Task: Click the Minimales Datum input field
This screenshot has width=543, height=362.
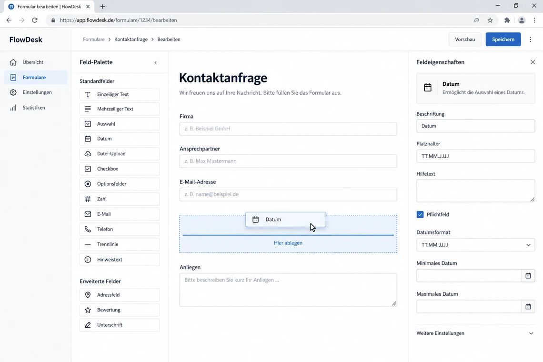Action: [x=469, y=276]
